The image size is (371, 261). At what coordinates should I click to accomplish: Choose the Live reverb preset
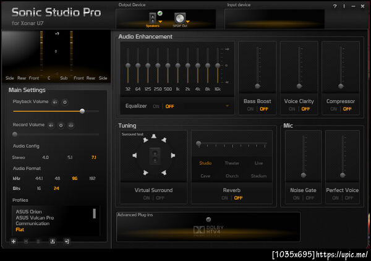click(258, 163)
